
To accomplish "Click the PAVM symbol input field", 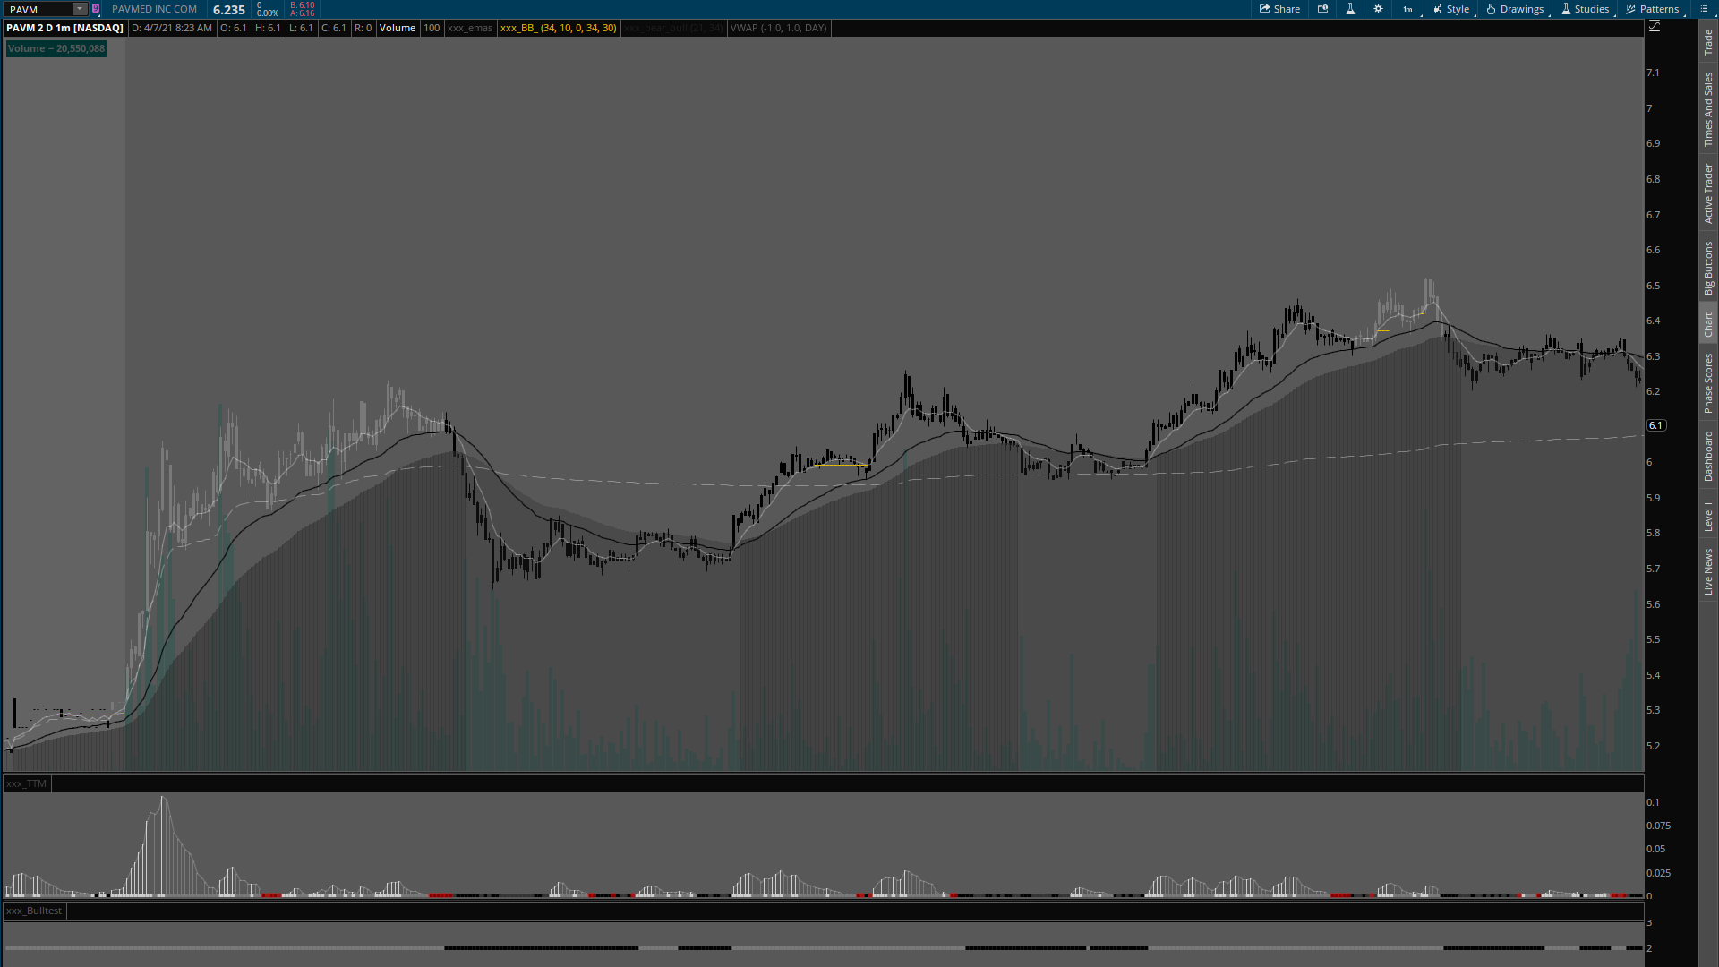I will pos(38,9).
